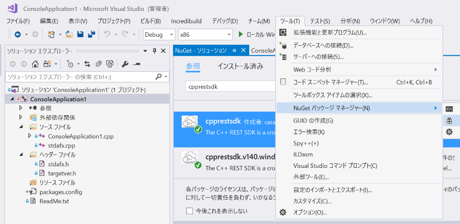Click the Open File folder icon
Image resolution: width=460 pixels, height=224 pixels.
[69, 35]
